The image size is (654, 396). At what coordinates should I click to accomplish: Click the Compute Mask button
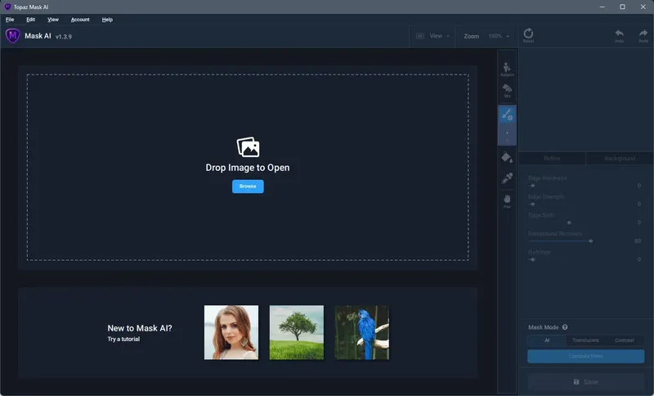click(585, 356)
